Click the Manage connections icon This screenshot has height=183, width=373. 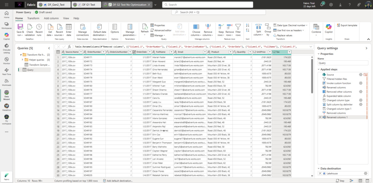(x=83, y=27)
